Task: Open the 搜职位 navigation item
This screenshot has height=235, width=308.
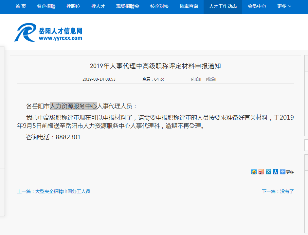Action: [x=73, y=7]
